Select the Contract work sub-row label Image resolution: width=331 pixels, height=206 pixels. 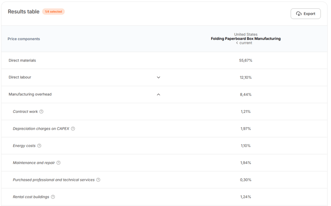click(25, 111)
